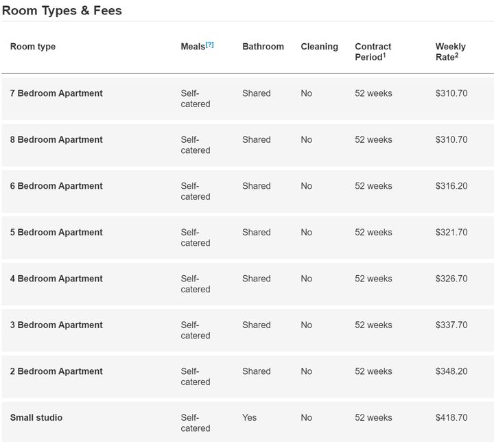This screenshot has width=494, height=442.
Task: Click the Room type column header
Action: coord(33,47)
